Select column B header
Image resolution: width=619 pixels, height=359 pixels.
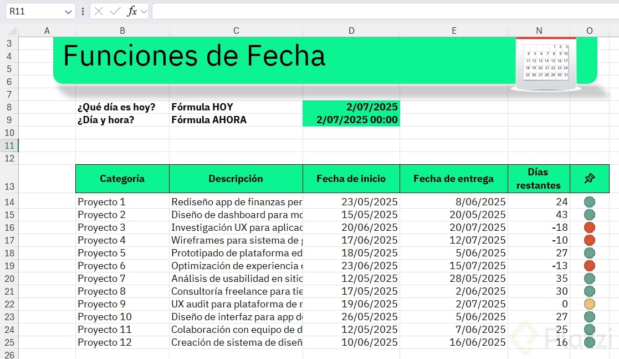pyautogui.click(x=122, y=31)
